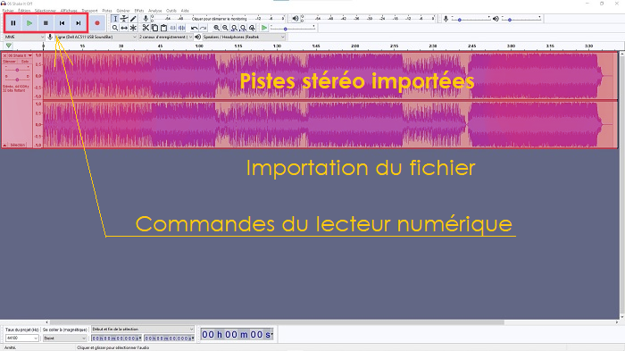This screenshot has width=625, height=351.
Task: Open the MME audio host dropdown
Action: [24, 38]
